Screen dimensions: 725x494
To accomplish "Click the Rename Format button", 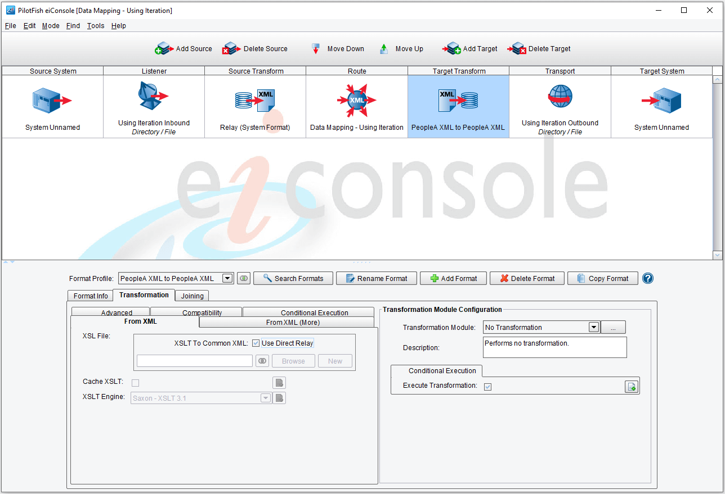I will click(x=377, y=278).
